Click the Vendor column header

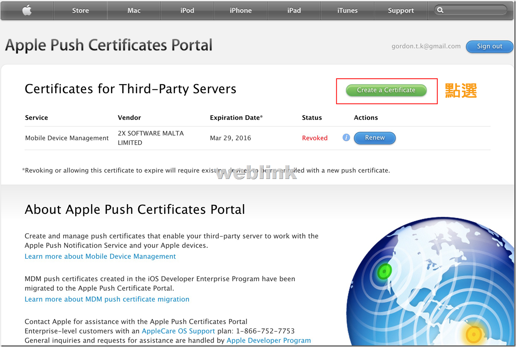(x=129, y=118)
